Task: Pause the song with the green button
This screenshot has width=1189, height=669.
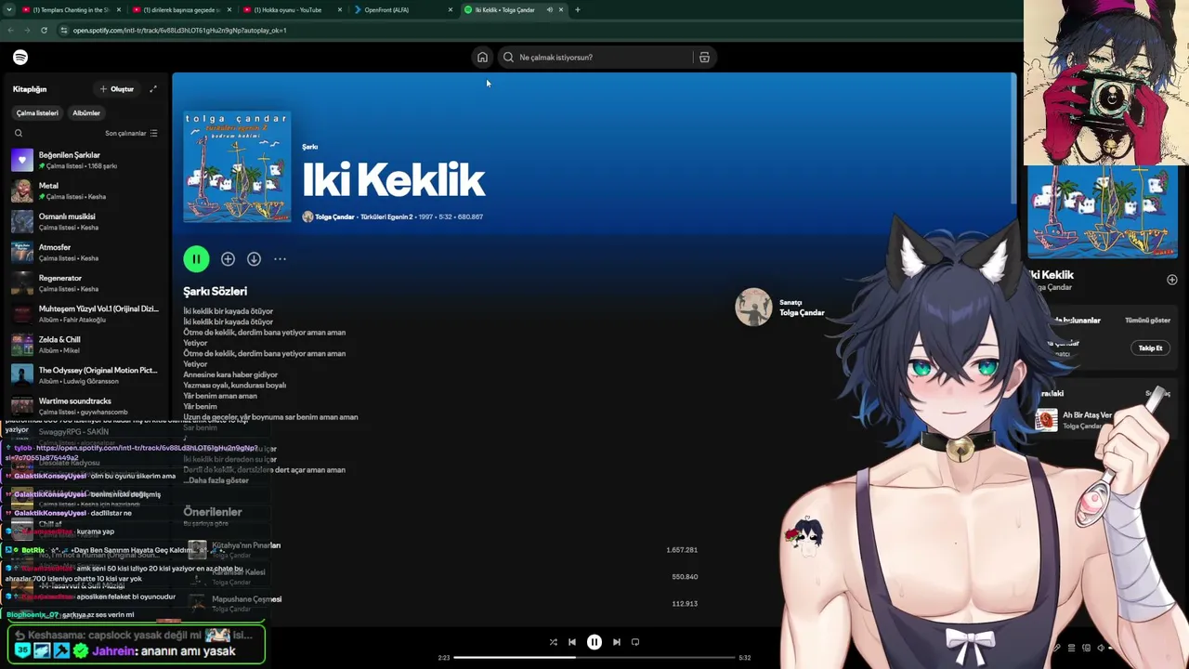Action: click(x=196, y=259)
